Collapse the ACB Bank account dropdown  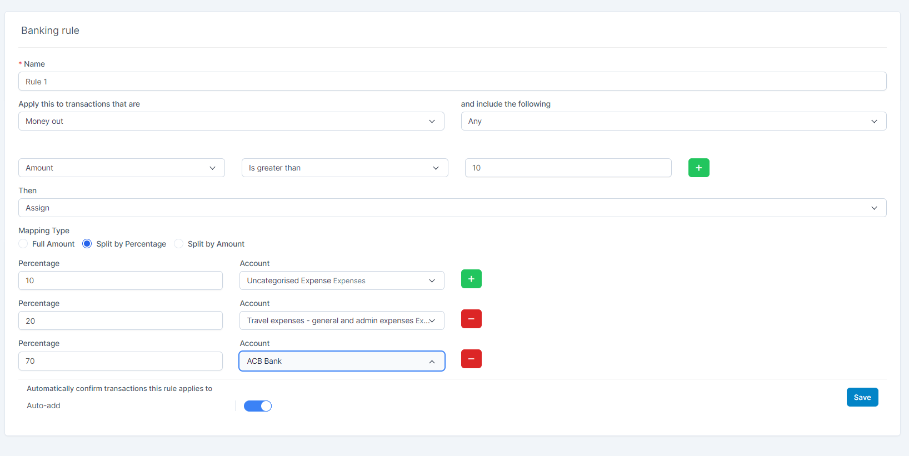pyautogui.click(x=341, y=361)
